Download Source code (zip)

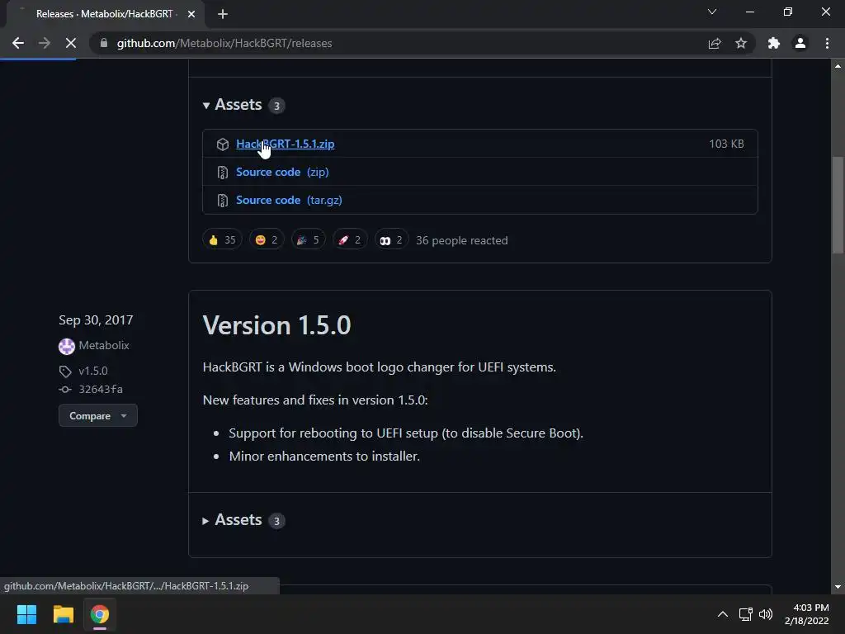point(282,172)
